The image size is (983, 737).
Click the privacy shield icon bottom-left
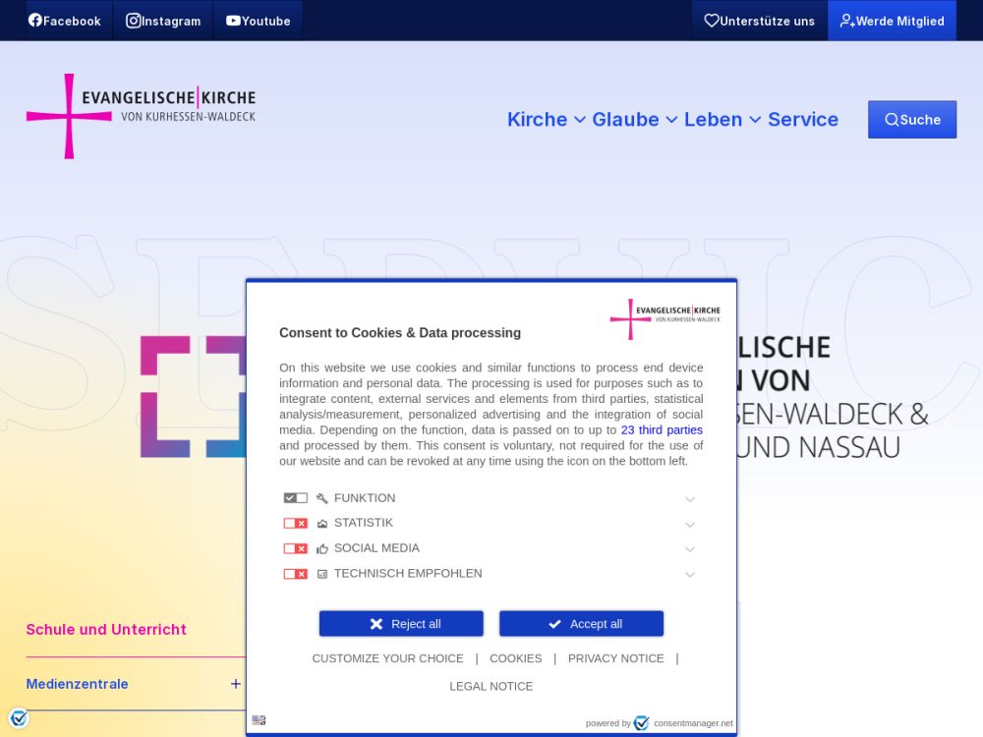pos(18,718)
